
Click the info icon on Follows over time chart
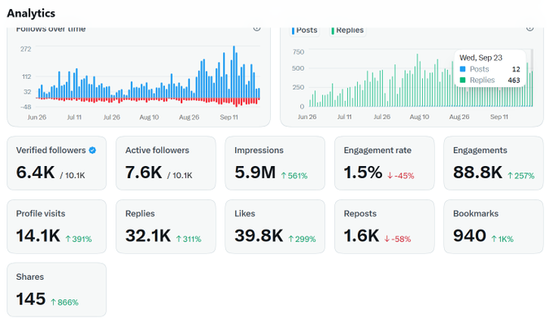(257, 28)
